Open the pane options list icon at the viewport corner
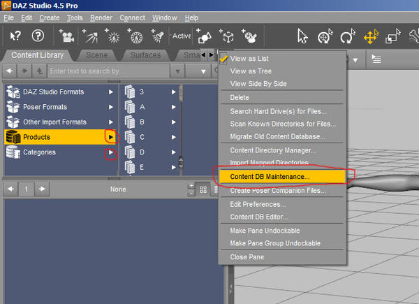 pyautogui.click(x=376, y=59)
